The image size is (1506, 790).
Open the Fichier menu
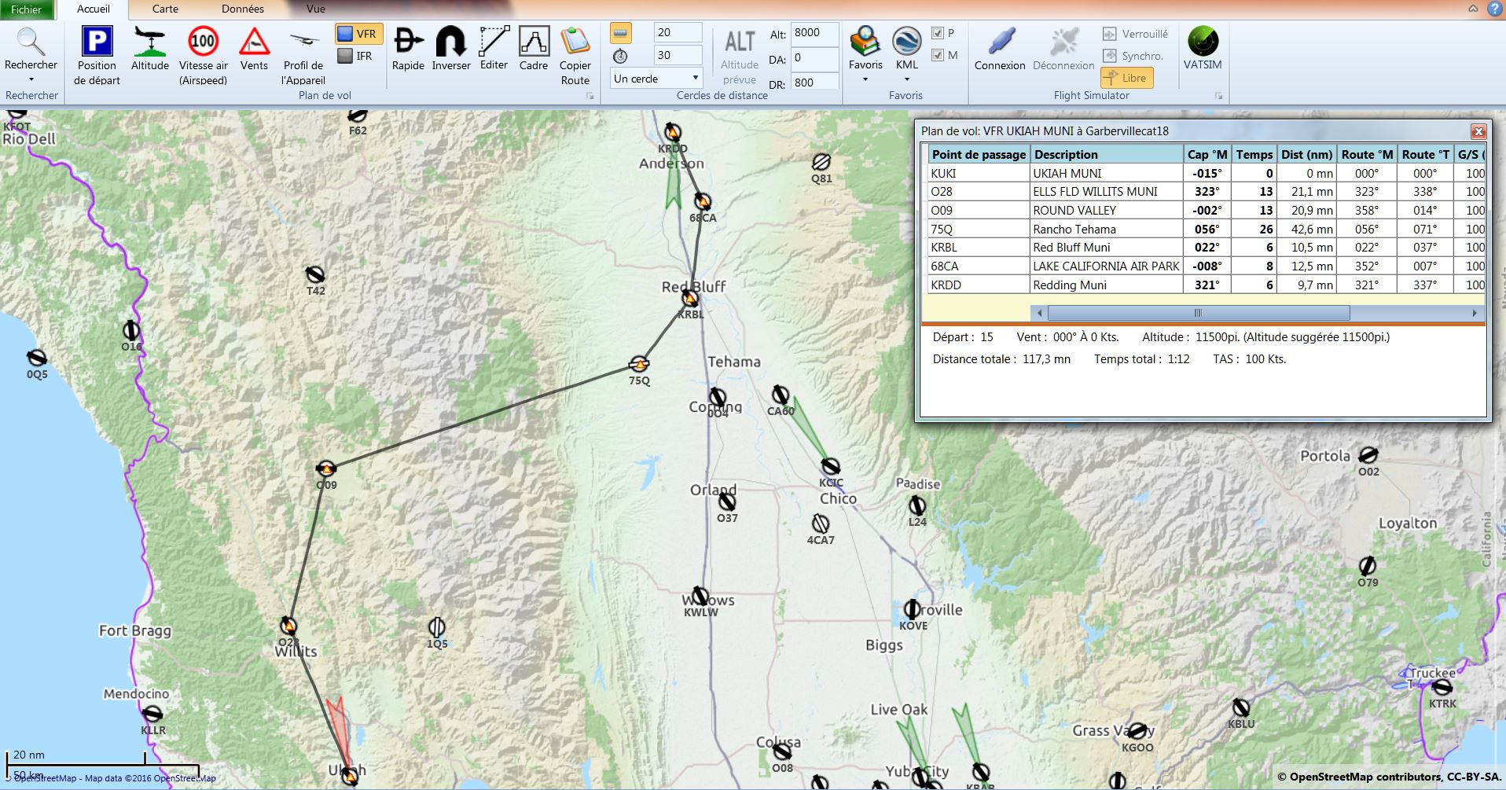pyautogui.click(x=27, y=9)
